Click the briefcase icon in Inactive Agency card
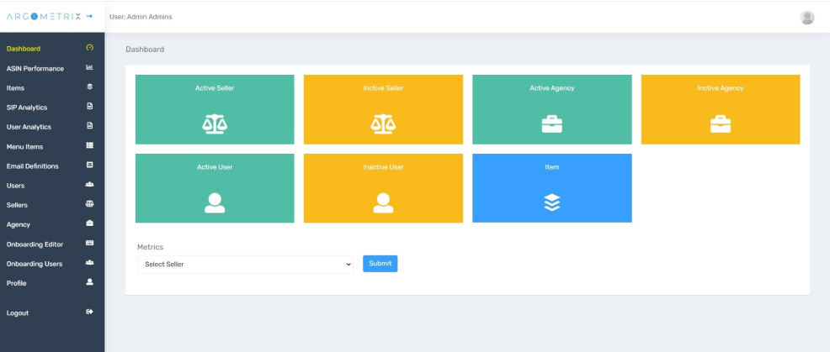The height and width of the screenshot is (352, 830). tap(721, 123)
